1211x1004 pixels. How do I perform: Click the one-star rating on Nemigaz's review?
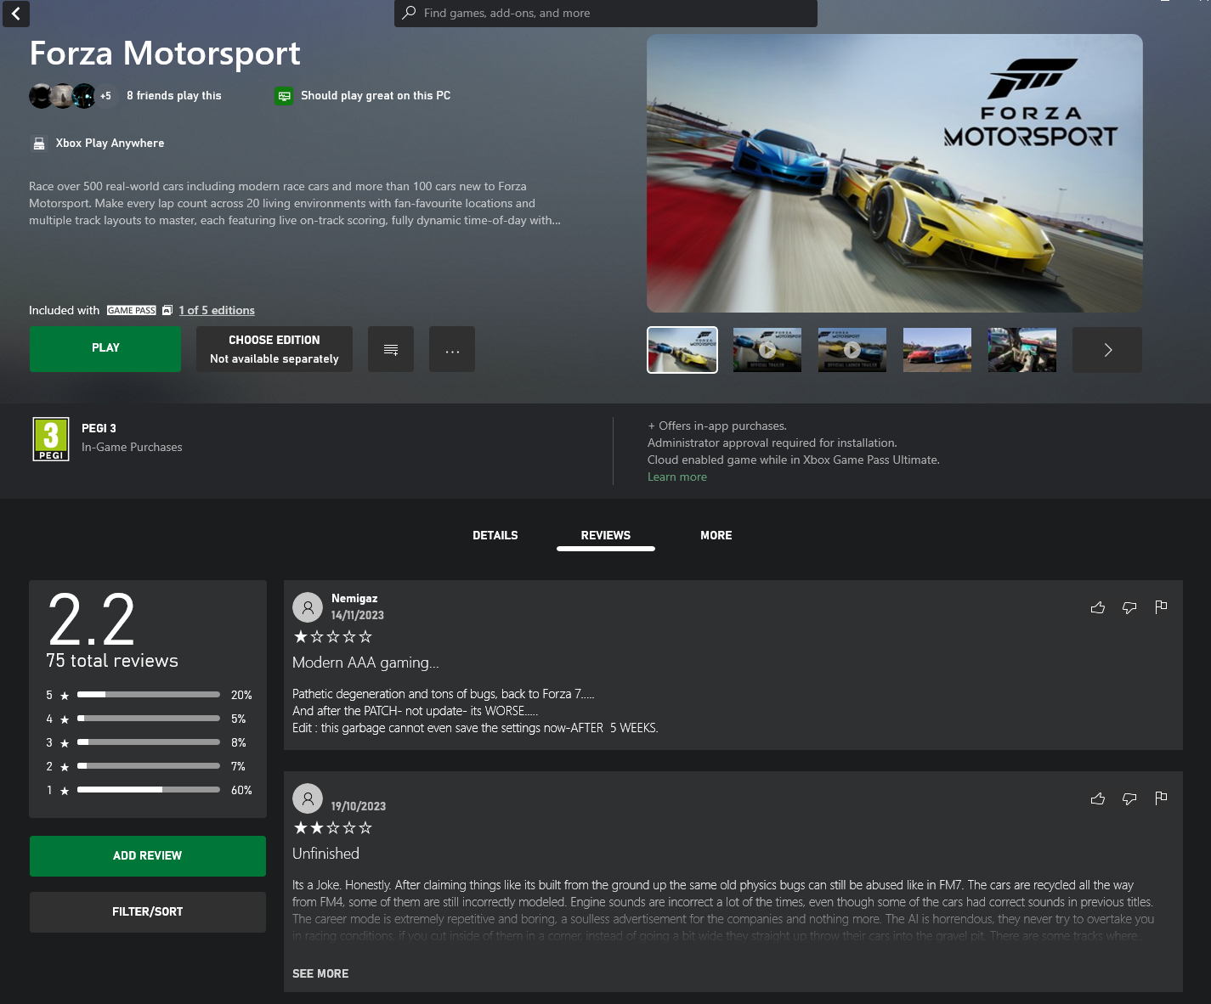[x=333, y=637]
